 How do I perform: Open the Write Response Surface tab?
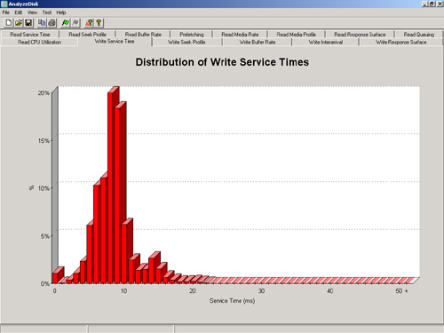pos(401,42)
